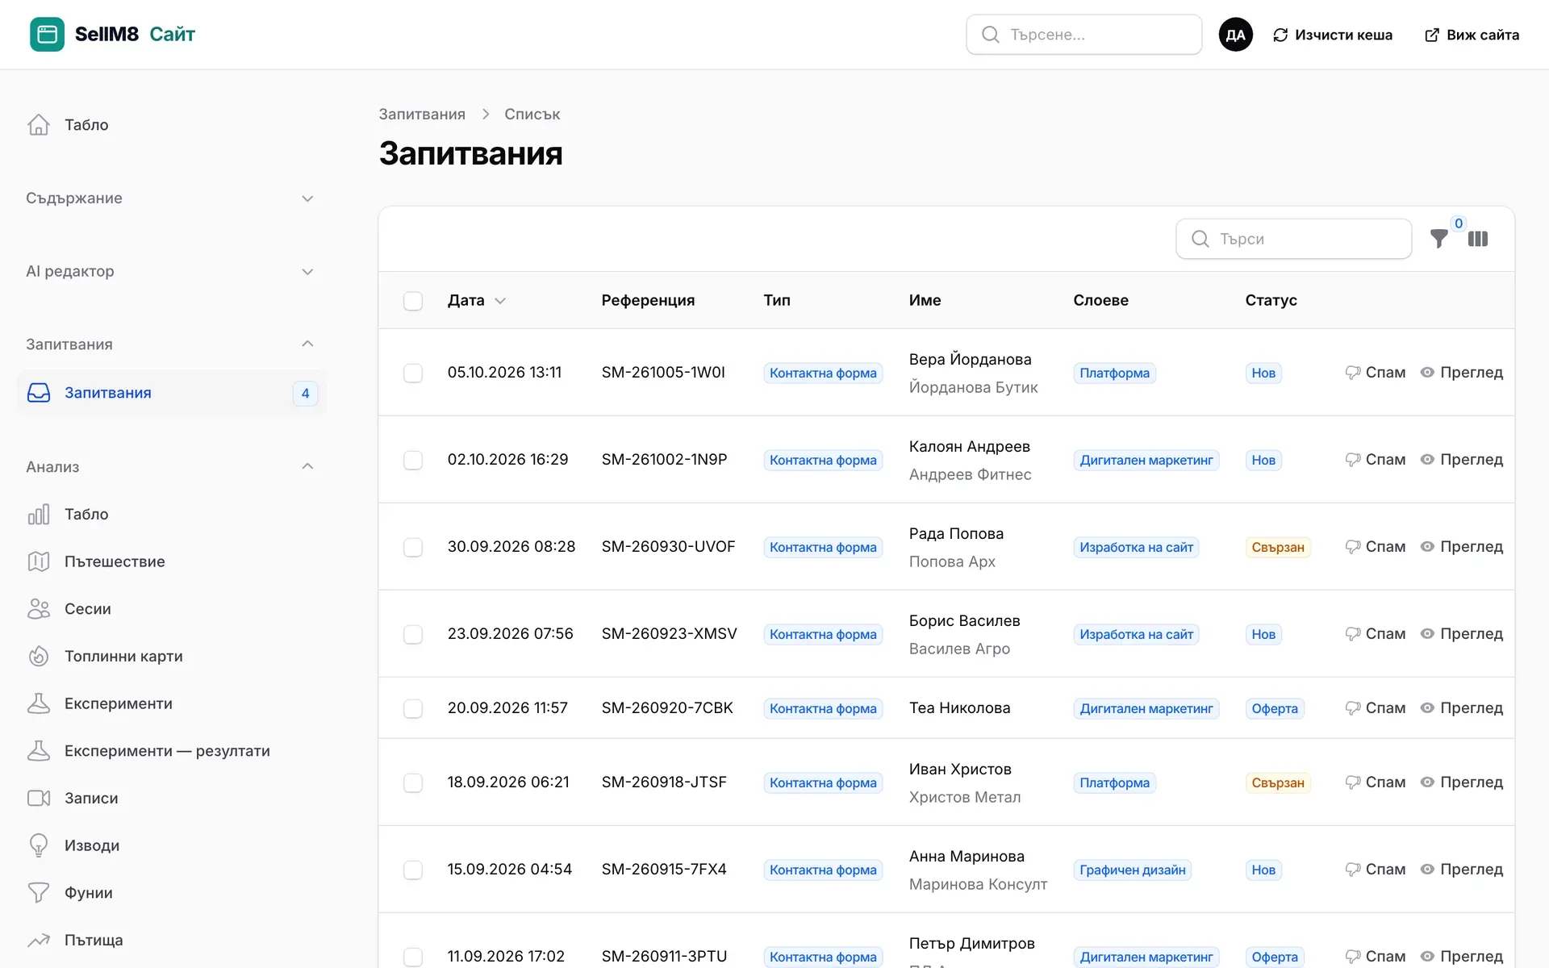The width and height of the screenshot is (1549, 968).
Task: Open the ДА user avatar
Action: 1235,35
